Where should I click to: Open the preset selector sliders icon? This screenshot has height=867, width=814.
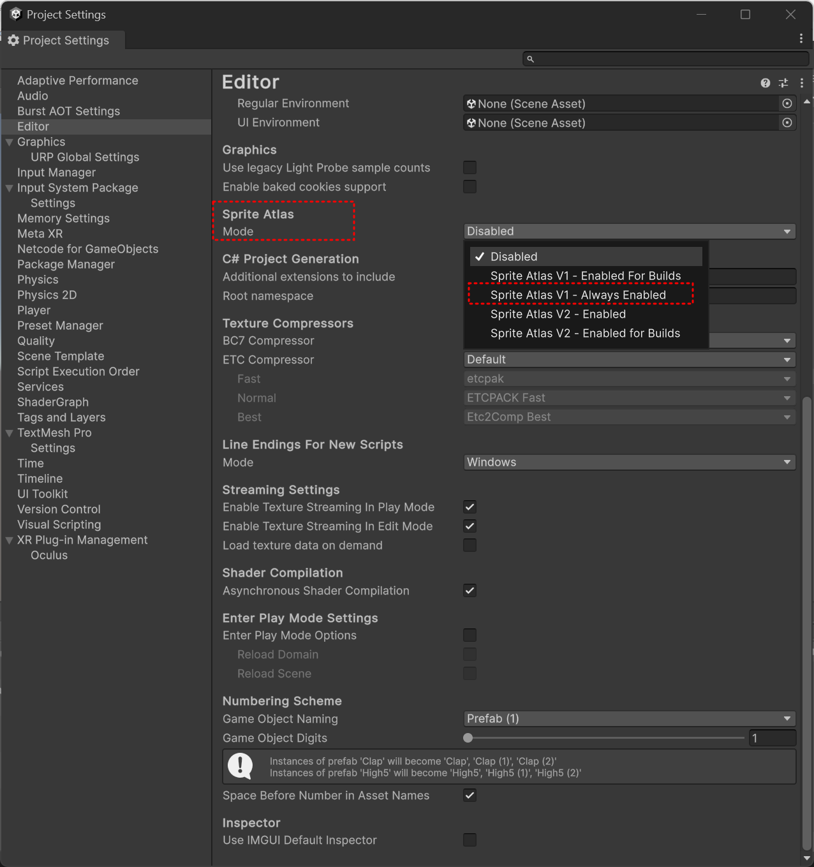coord(783,83)
